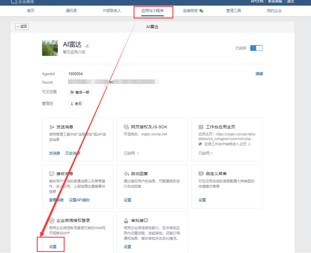Open the 历史消息 link
This screenshot has width=311, height=253.
[x=72, y=153]
